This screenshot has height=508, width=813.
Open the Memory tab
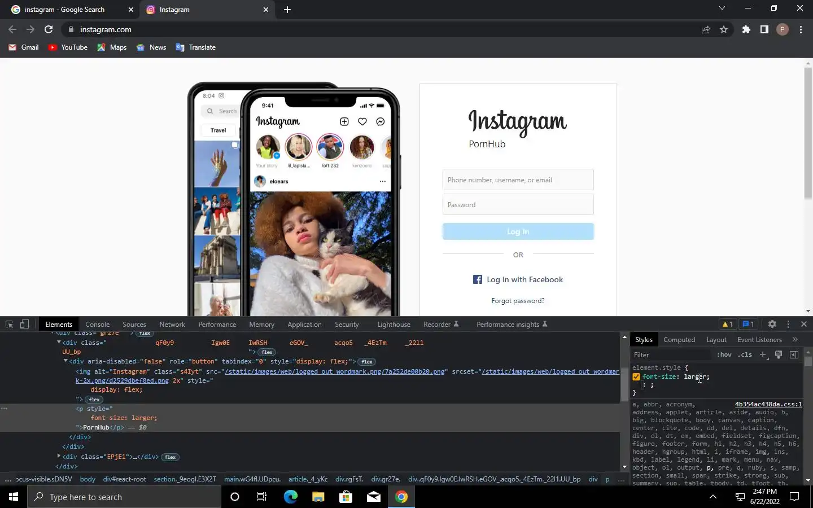(261, 324)
